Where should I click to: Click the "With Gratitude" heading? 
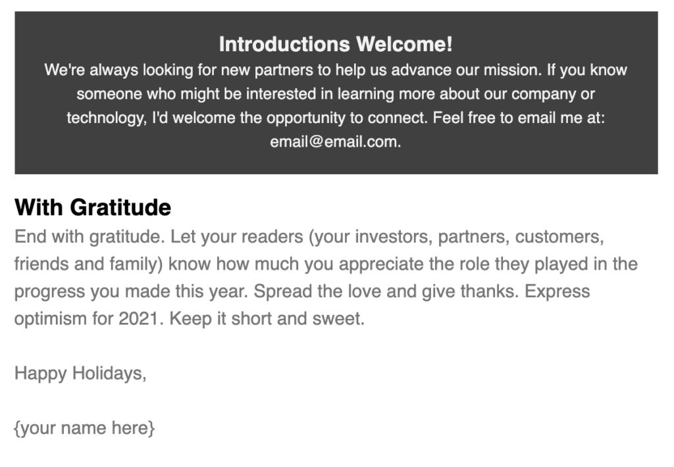tap(93, 207)
